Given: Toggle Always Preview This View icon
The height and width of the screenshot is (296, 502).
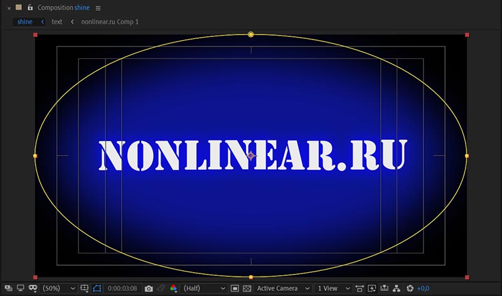Looking at the screenshot, I should point(9,288).
